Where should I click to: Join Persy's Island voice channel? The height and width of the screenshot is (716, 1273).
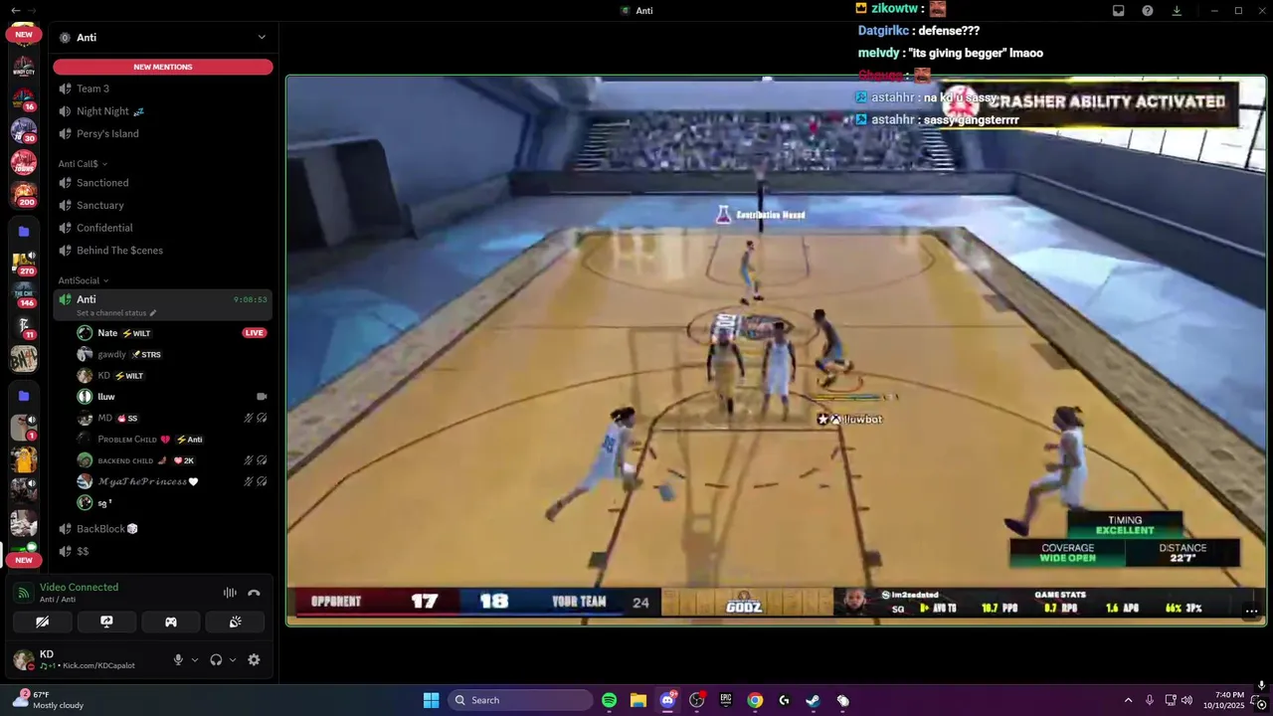click(x=163, y=133)
